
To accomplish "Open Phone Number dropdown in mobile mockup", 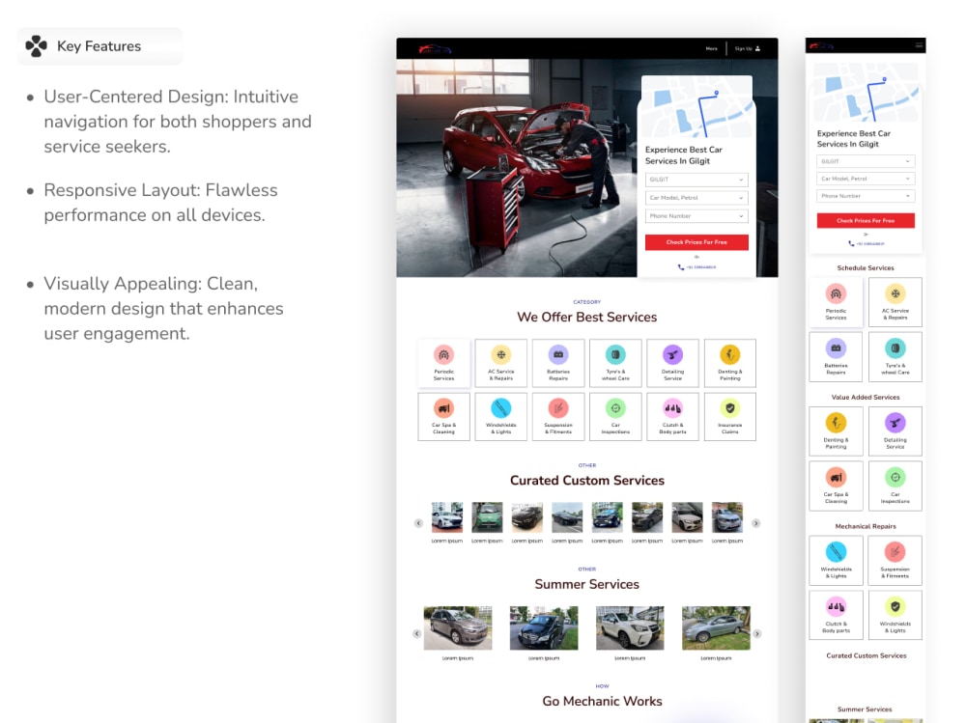I will click(x=866, y=196).
